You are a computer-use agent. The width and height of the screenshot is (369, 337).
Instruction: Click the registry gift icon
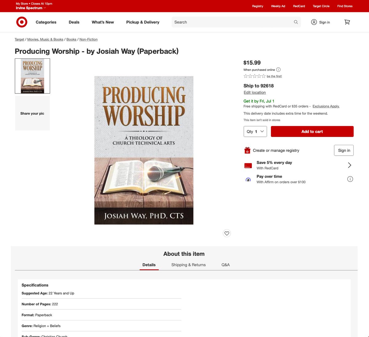[x=247, y=150]
